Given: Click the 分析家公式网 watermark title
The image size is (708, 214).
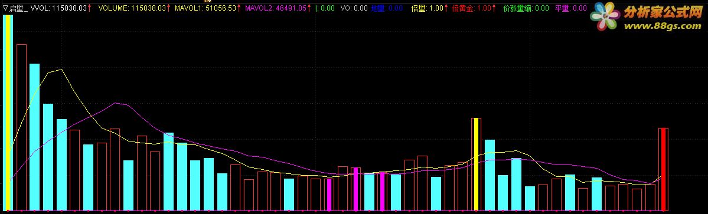Looking at the screenshot, I should tap(663, 13).
